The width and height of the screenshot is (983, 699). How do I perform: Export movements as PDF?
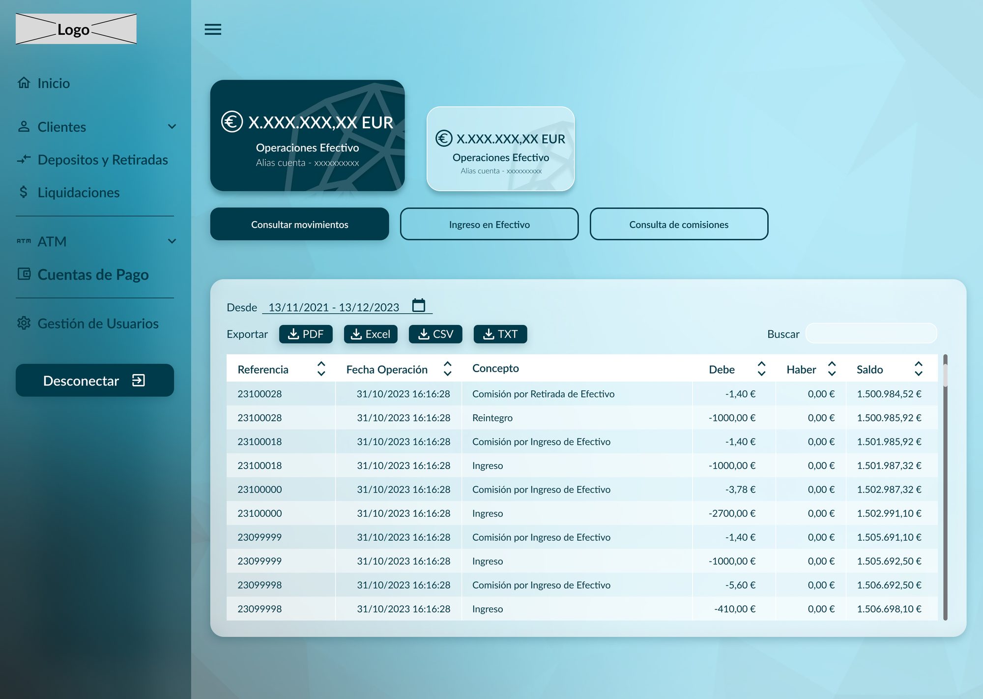306,334
